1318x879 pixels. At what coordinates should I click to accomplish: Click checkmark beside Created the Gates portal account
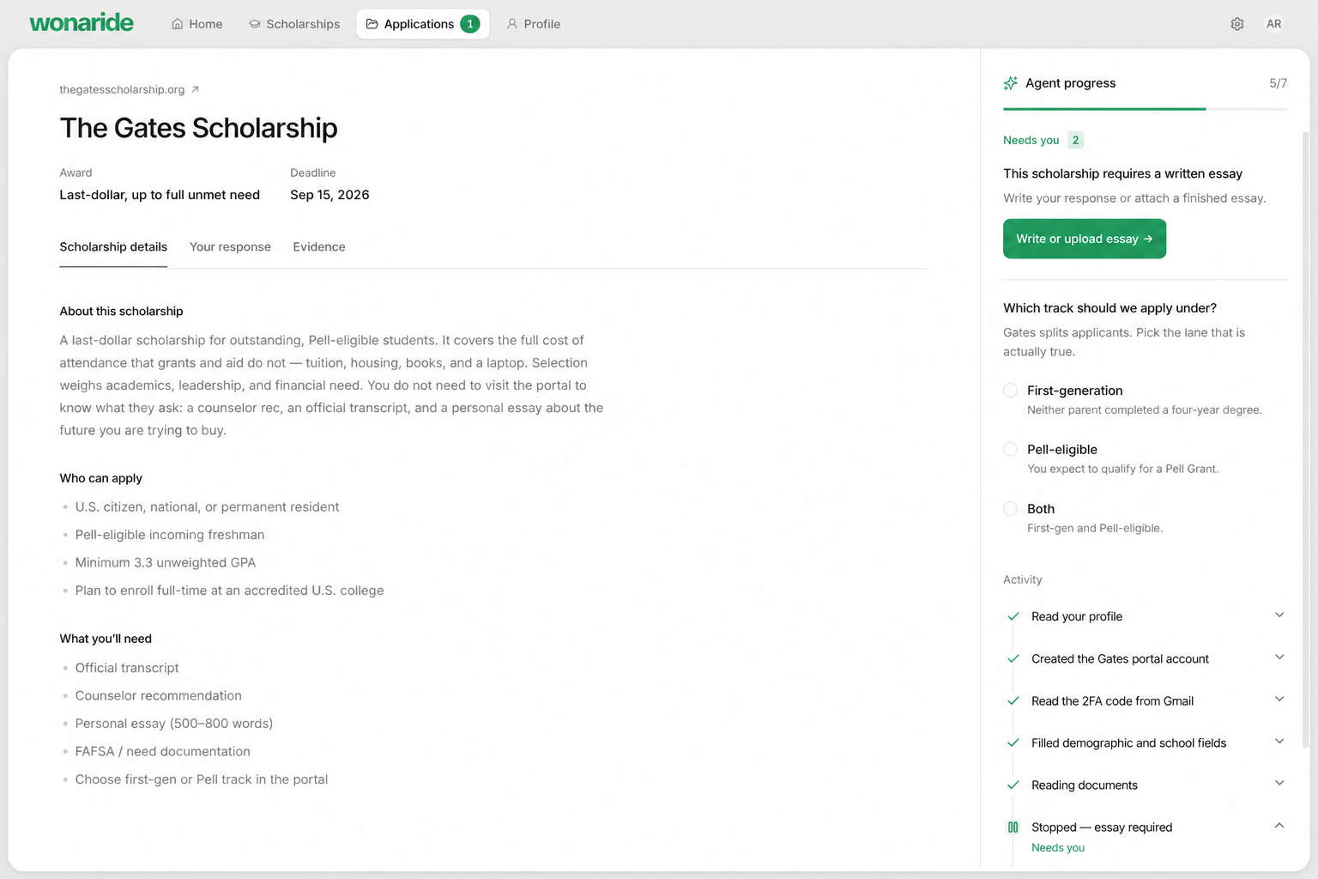tap(1013, 658)
